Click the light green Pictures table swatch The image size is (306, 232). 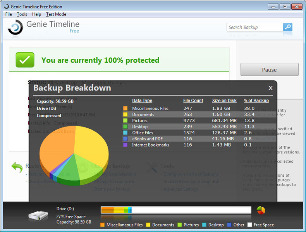coord(125,120)
